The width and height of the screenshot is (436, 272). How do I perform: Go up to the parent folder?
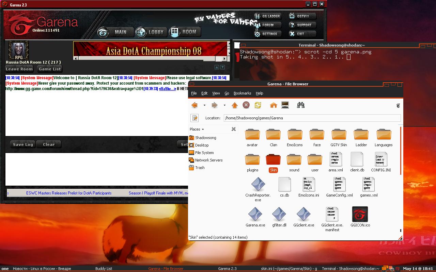(235, 105)
